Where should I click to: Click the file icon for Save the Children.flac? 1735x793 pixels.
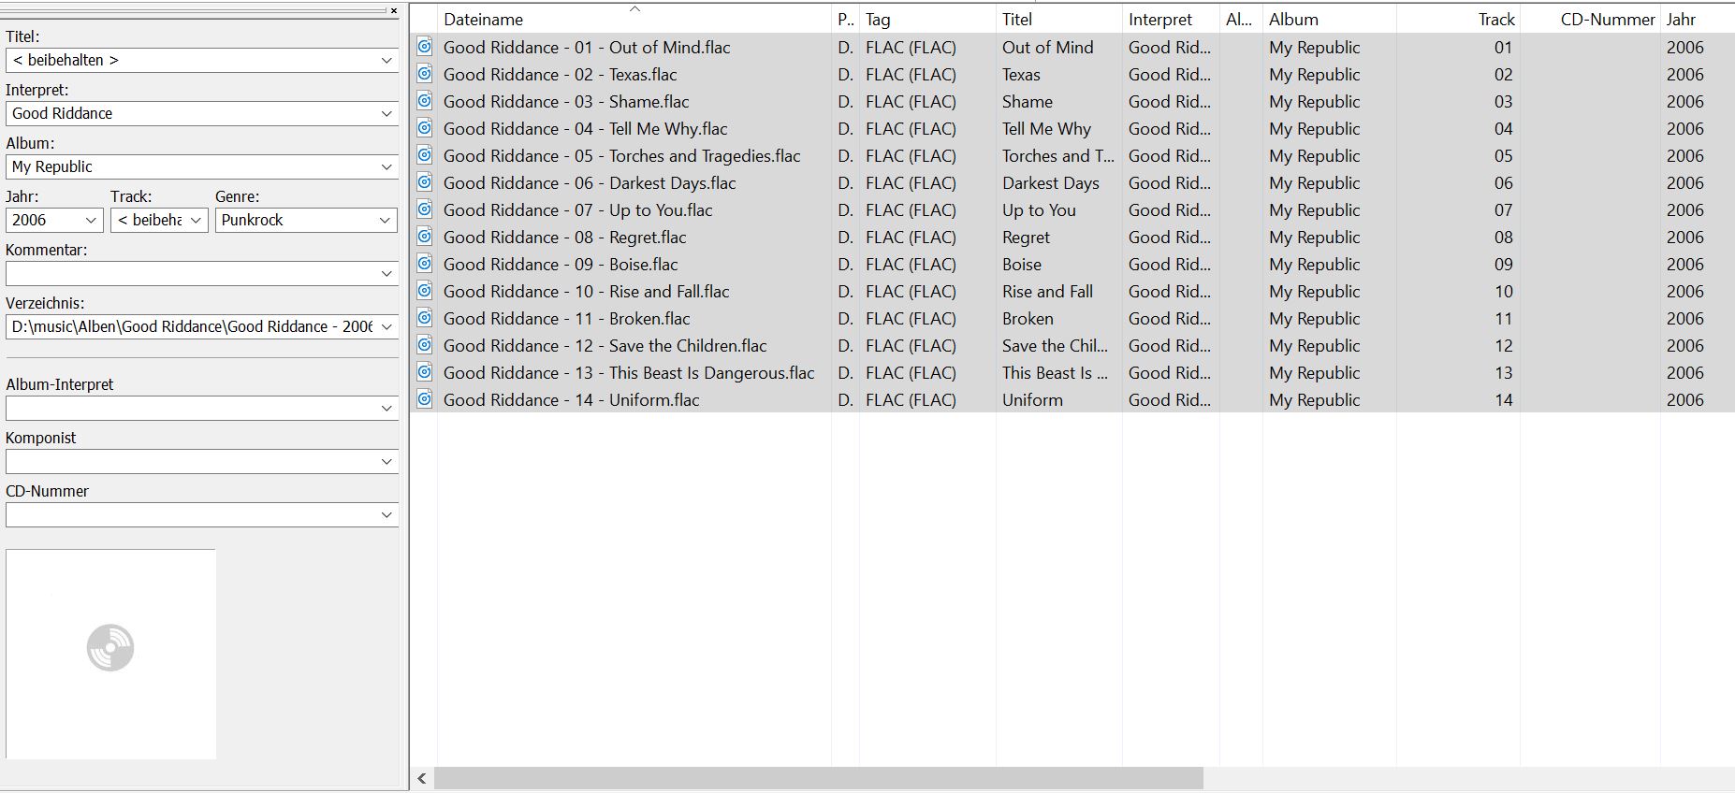pos(424,345)
